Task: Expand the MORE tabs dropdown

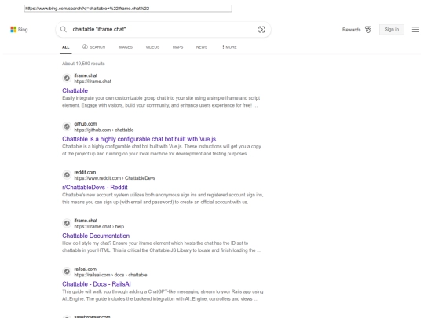Action: pyautogui.click(x=229, y=47)
